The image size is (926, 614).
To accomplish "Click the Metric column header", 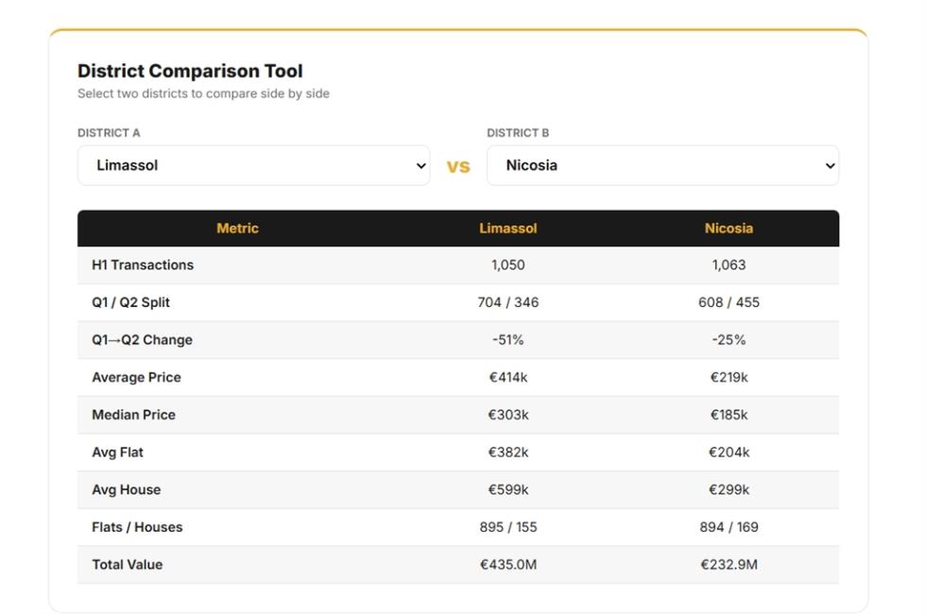I will point(237,229).
